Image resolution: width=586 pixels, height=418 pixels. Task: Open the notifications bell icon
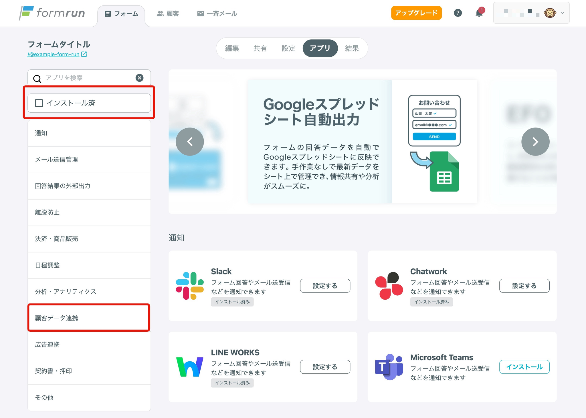pyautogui.click(x=479, y=13)
